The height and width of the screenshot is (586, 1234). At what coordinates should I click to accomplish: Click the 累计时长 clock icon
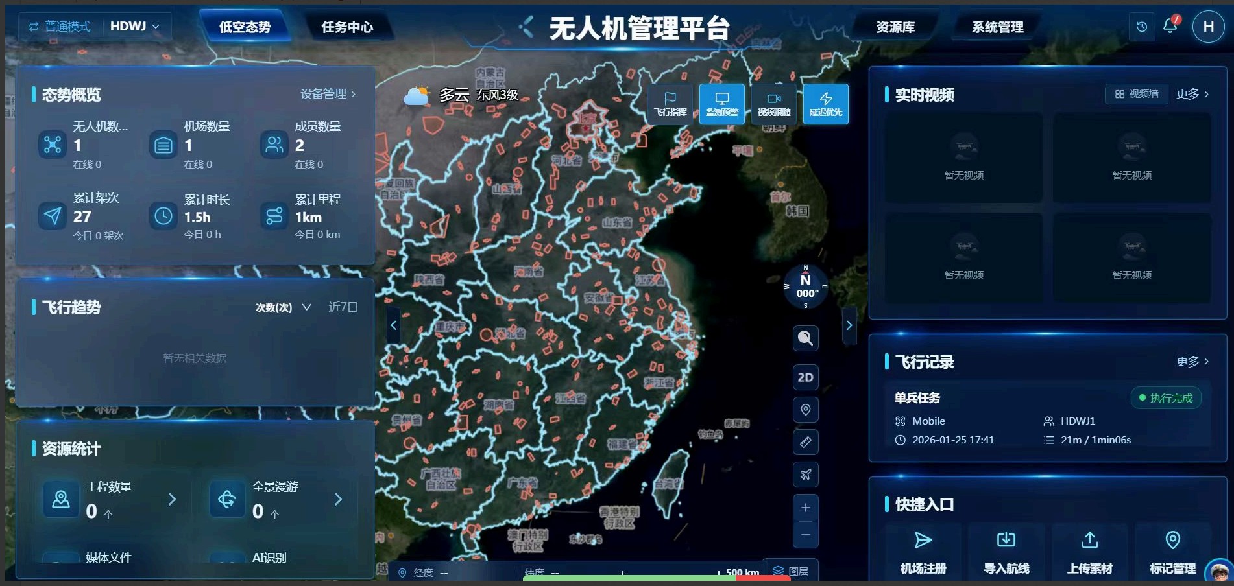(163, 215)
